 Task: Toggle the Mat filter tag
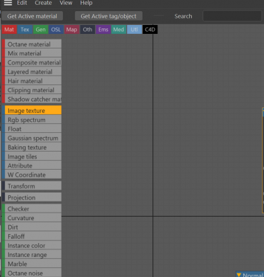[x=9, y=30]
